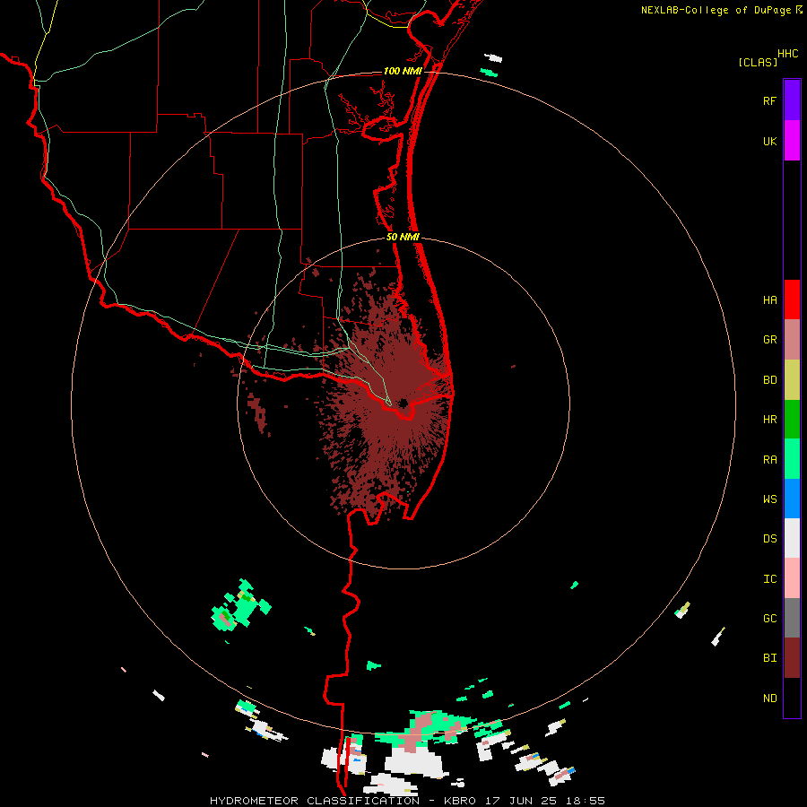This screenshot has height=807, width=807.
Task: Click the RF purple legend swatch
Action: (x=792, y=100)
